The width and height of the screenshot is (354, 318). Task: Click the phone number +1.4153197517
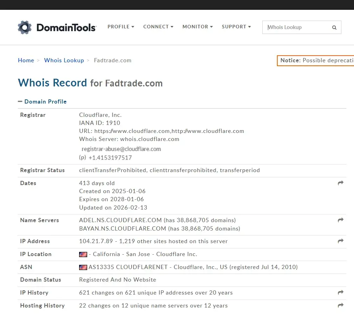(x=110, y=158)
